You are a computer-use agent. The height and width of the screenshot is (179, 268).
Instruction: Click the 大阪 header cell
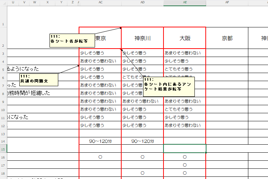click(x=185, y=38)
